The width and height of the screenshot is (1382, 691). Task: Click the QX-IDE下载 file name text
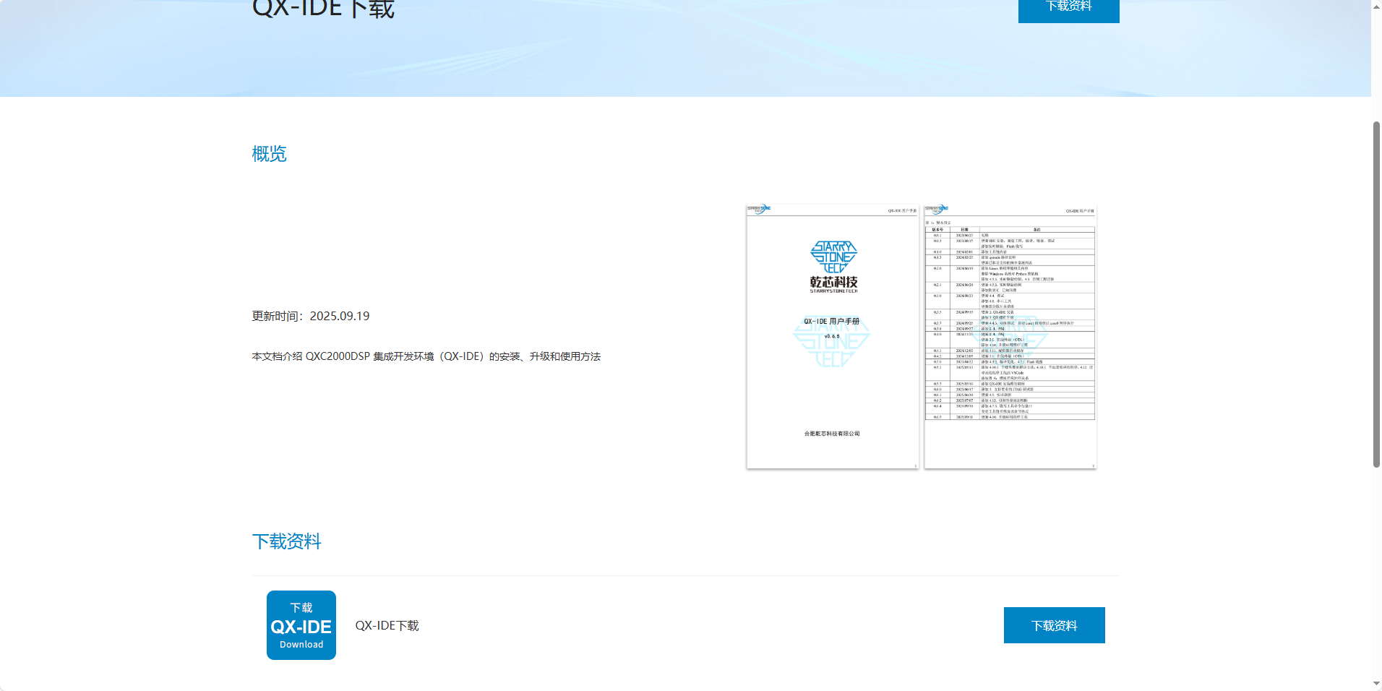pos(387,626)
